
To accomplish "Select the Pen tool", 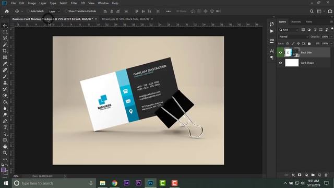I will (x=5, y=121).
